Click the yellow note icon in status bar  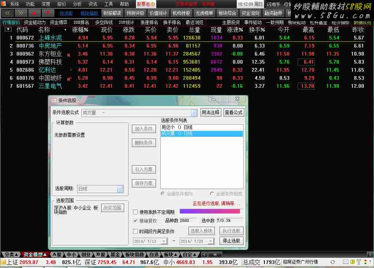pos(352,262)
